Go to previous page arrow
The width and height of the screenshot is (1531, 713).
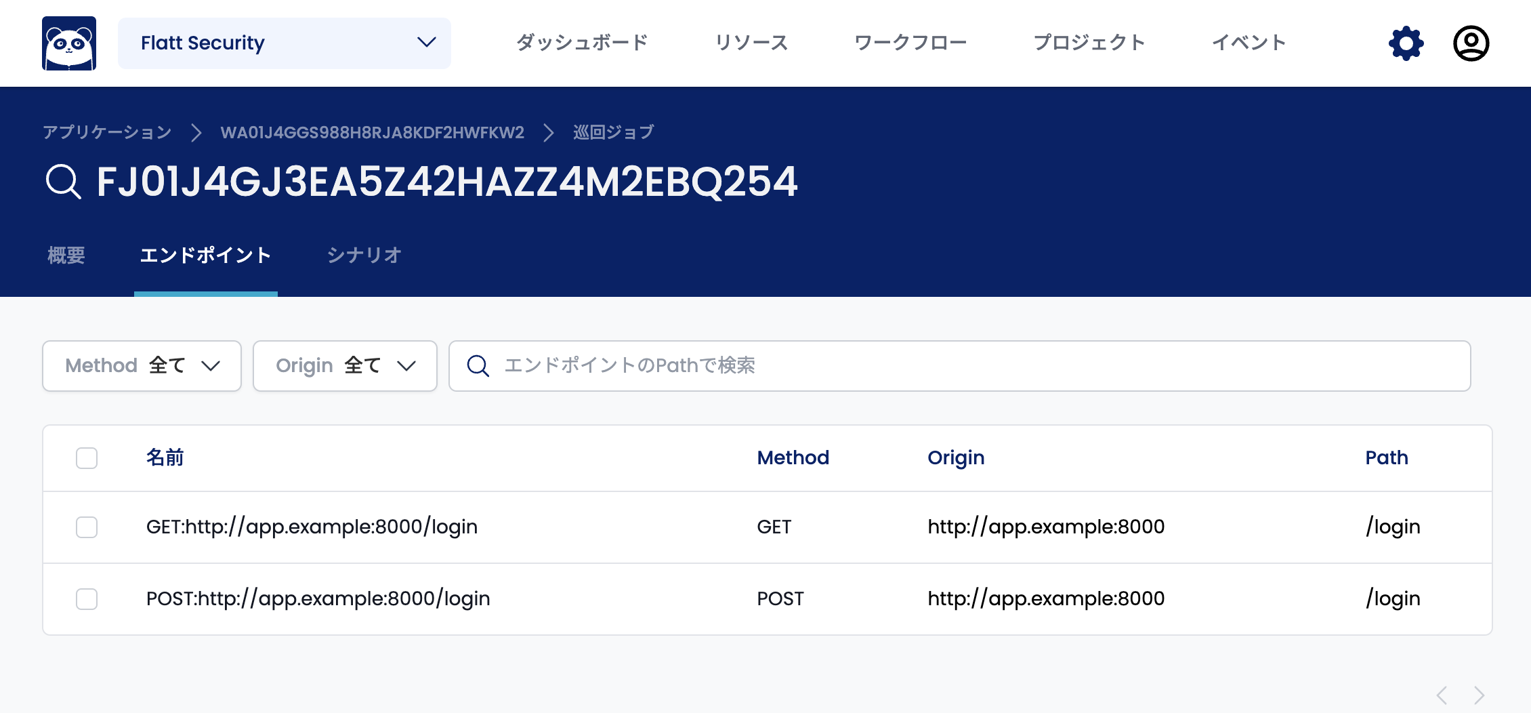pyautogui.click(x=1442, y=695)
